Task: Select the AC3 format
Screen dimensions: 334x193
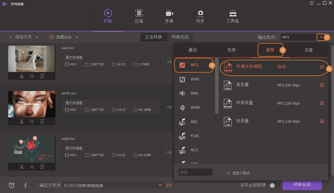Action: [x=194, y=150]
